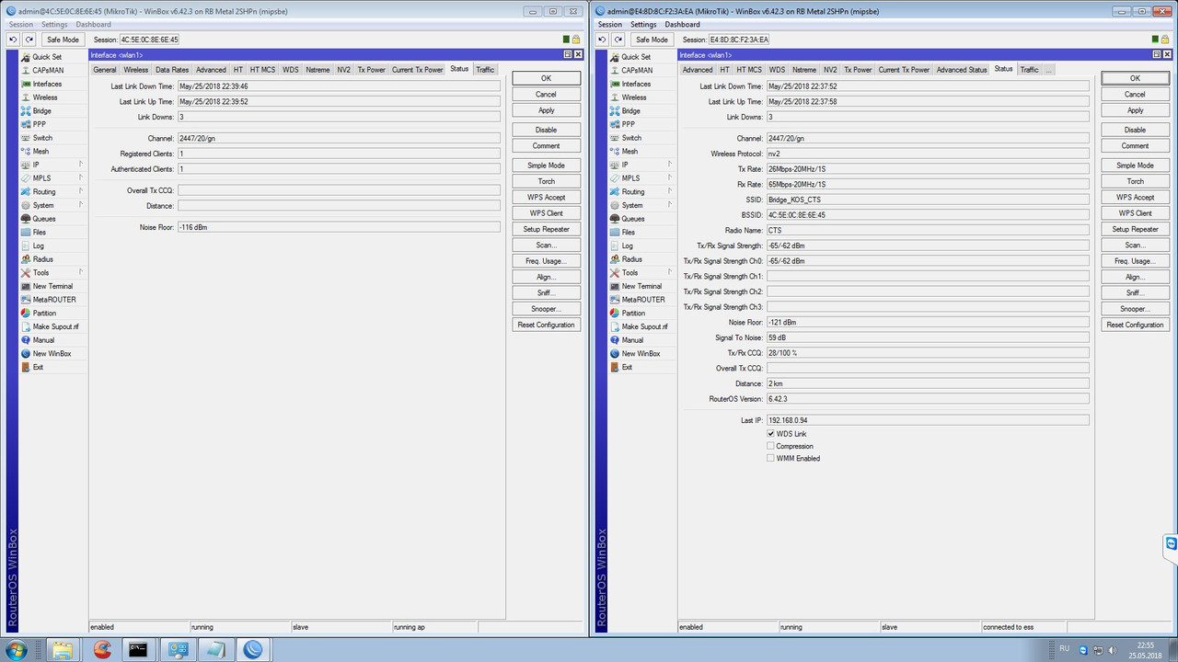Click the Session field showing 4C:5E:0C:8E:6E:45
This screenshot has height=662, width=1178.
pyautogui.click(x=149, y=40)
